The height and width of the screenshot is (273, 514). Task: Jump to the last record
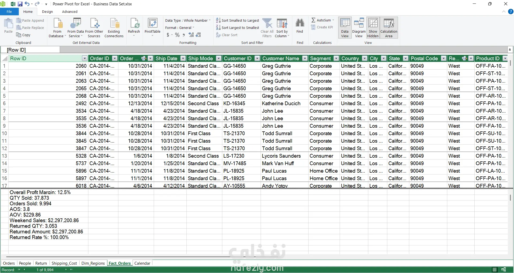pos(71,270)
